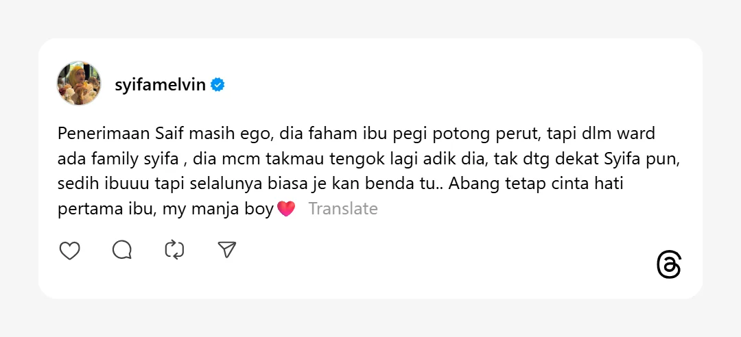Open Threads via the logo icon

[x=669, y=265]
